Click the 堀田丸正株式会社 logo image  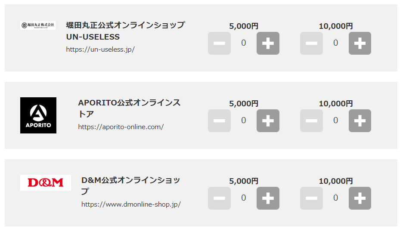coord(38,25)
